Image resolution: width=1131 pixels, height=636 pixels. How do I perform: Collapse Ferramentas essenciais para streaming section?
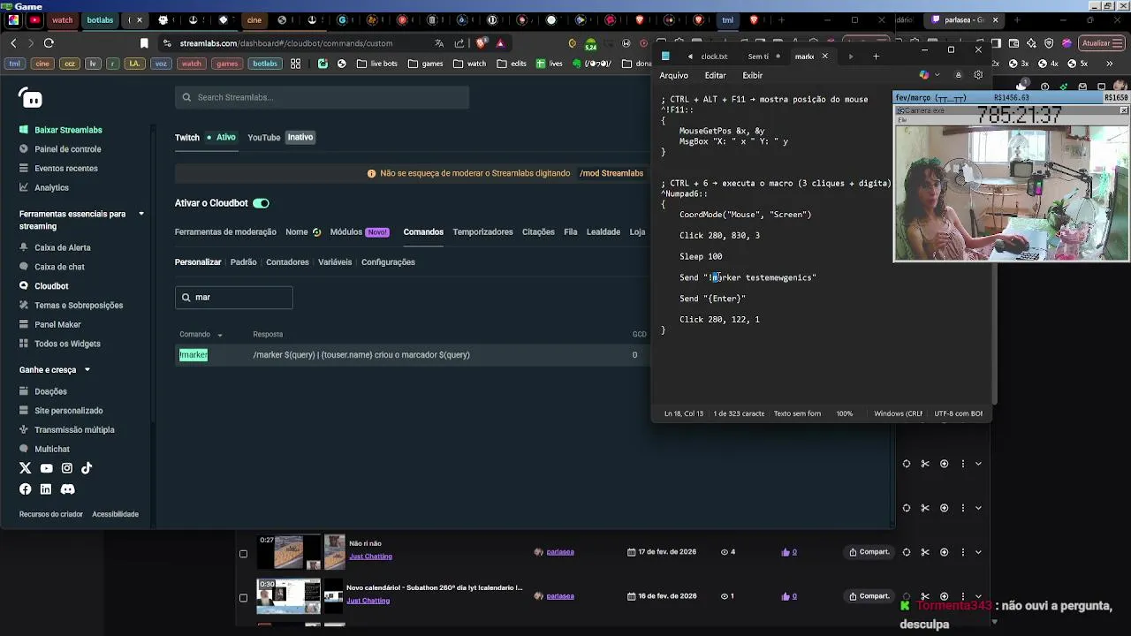click(140, 214)
